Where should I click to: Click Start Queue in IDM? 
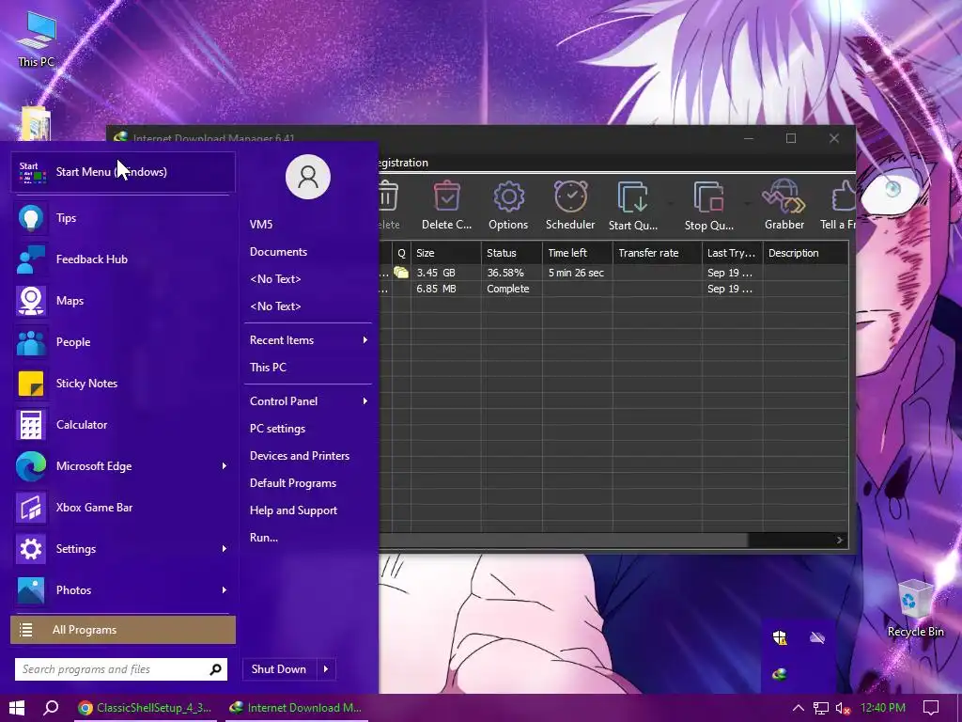pos(633,206)
